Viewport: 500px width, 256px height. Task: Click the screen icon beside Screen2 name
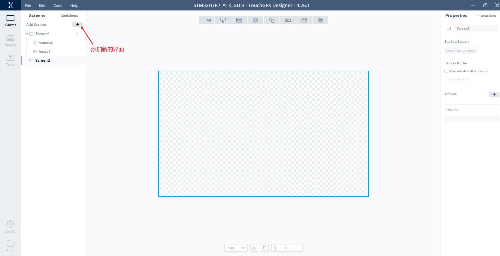click(x=449, y=28)
